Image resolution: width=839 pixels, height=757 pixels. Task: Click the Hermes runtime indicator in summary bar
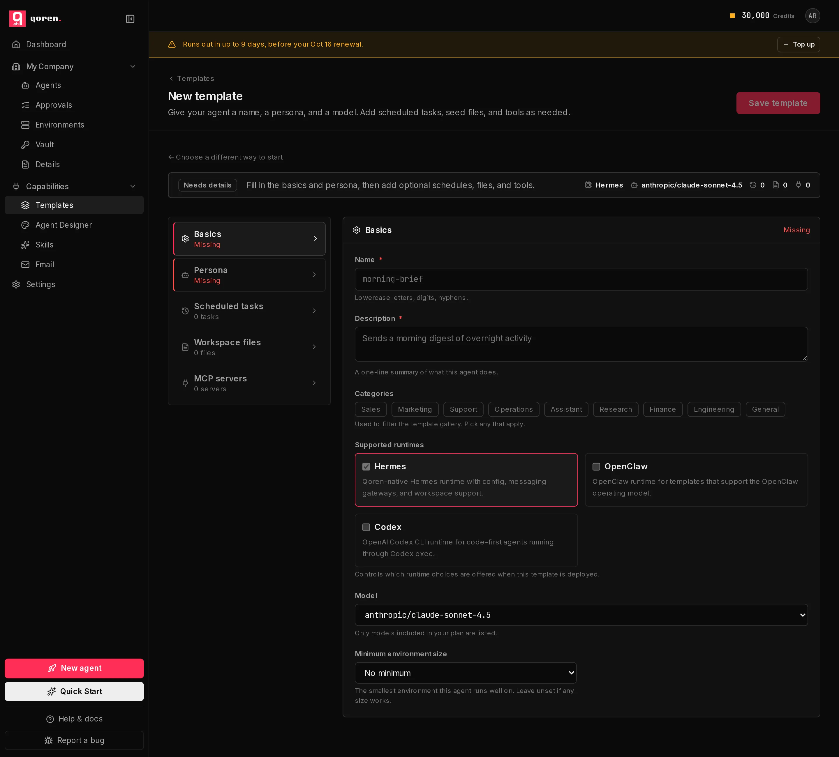(x=604, y=185)
